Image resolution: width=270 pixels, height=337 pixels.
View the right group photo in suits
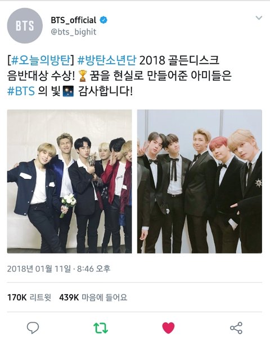[x=200, y=181]
